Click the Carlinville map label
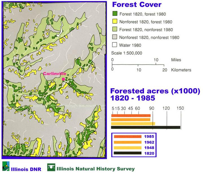This screenshot has width=203, height=175. click(x=54, y=74)
